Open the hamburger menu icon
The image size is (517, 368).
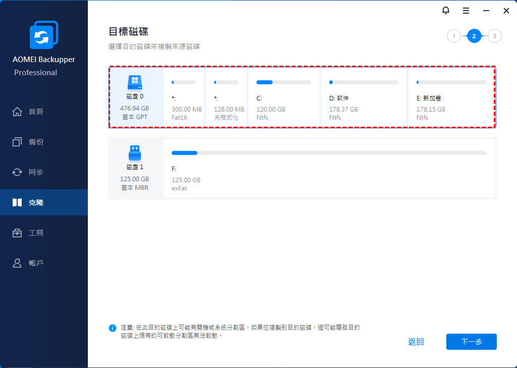pyautogui.click(x=466, y=11)
